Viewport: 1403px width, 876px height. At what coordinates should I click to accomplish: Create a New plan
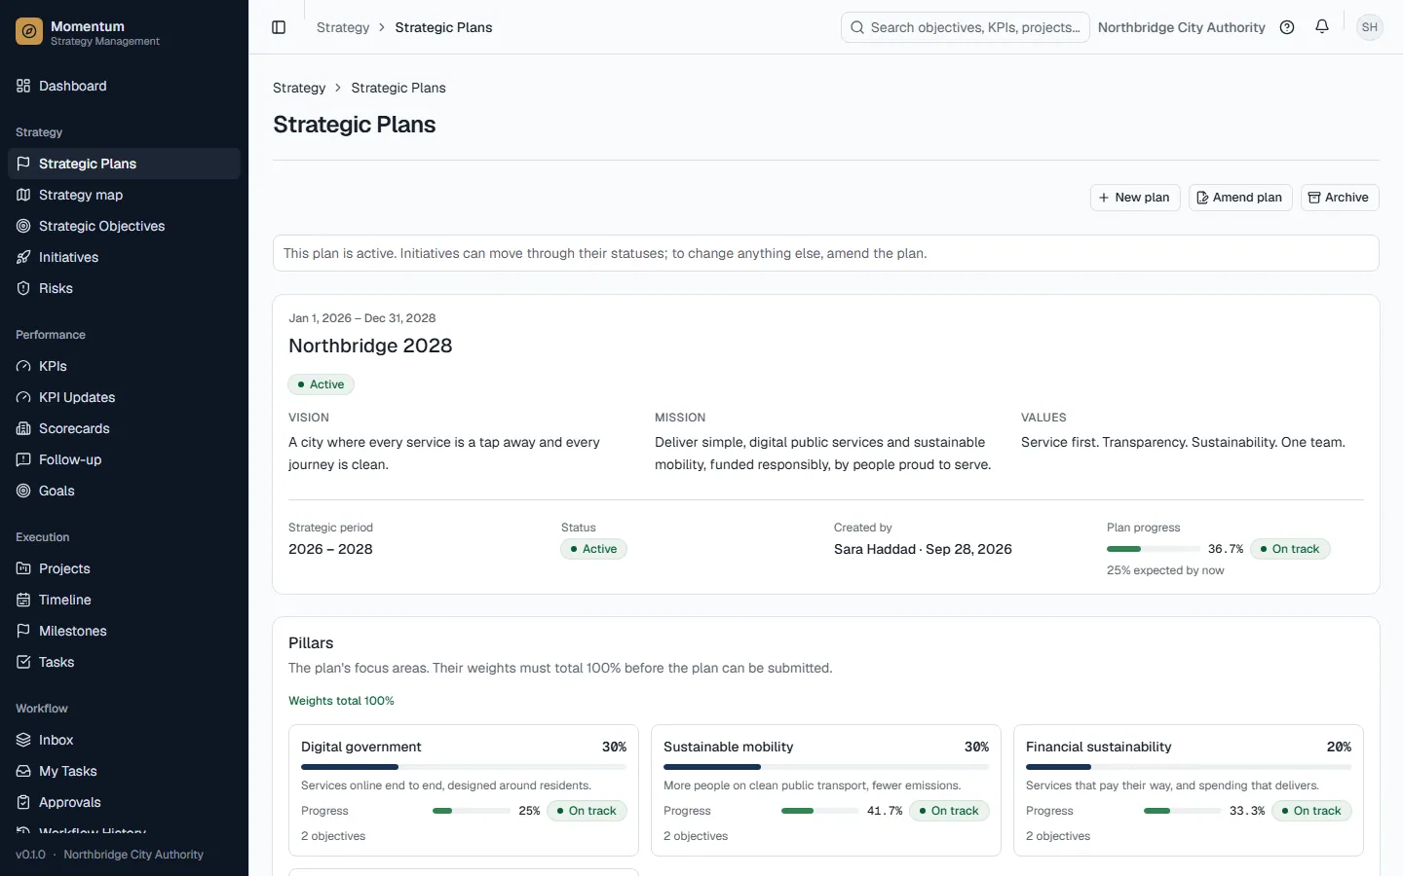tap(1135, 198)
